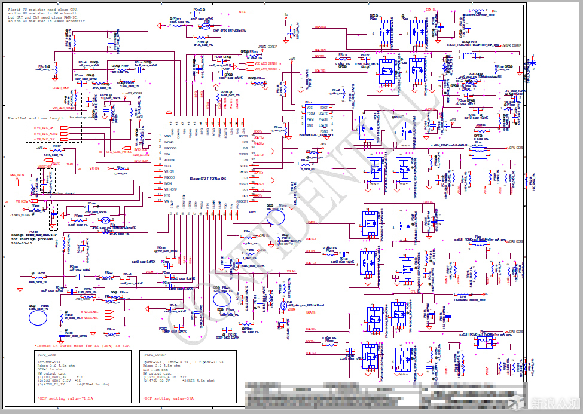This screenshot has width=583, height=414.
Task: Select the VGATE net label
Action: [x=55, y=164]
